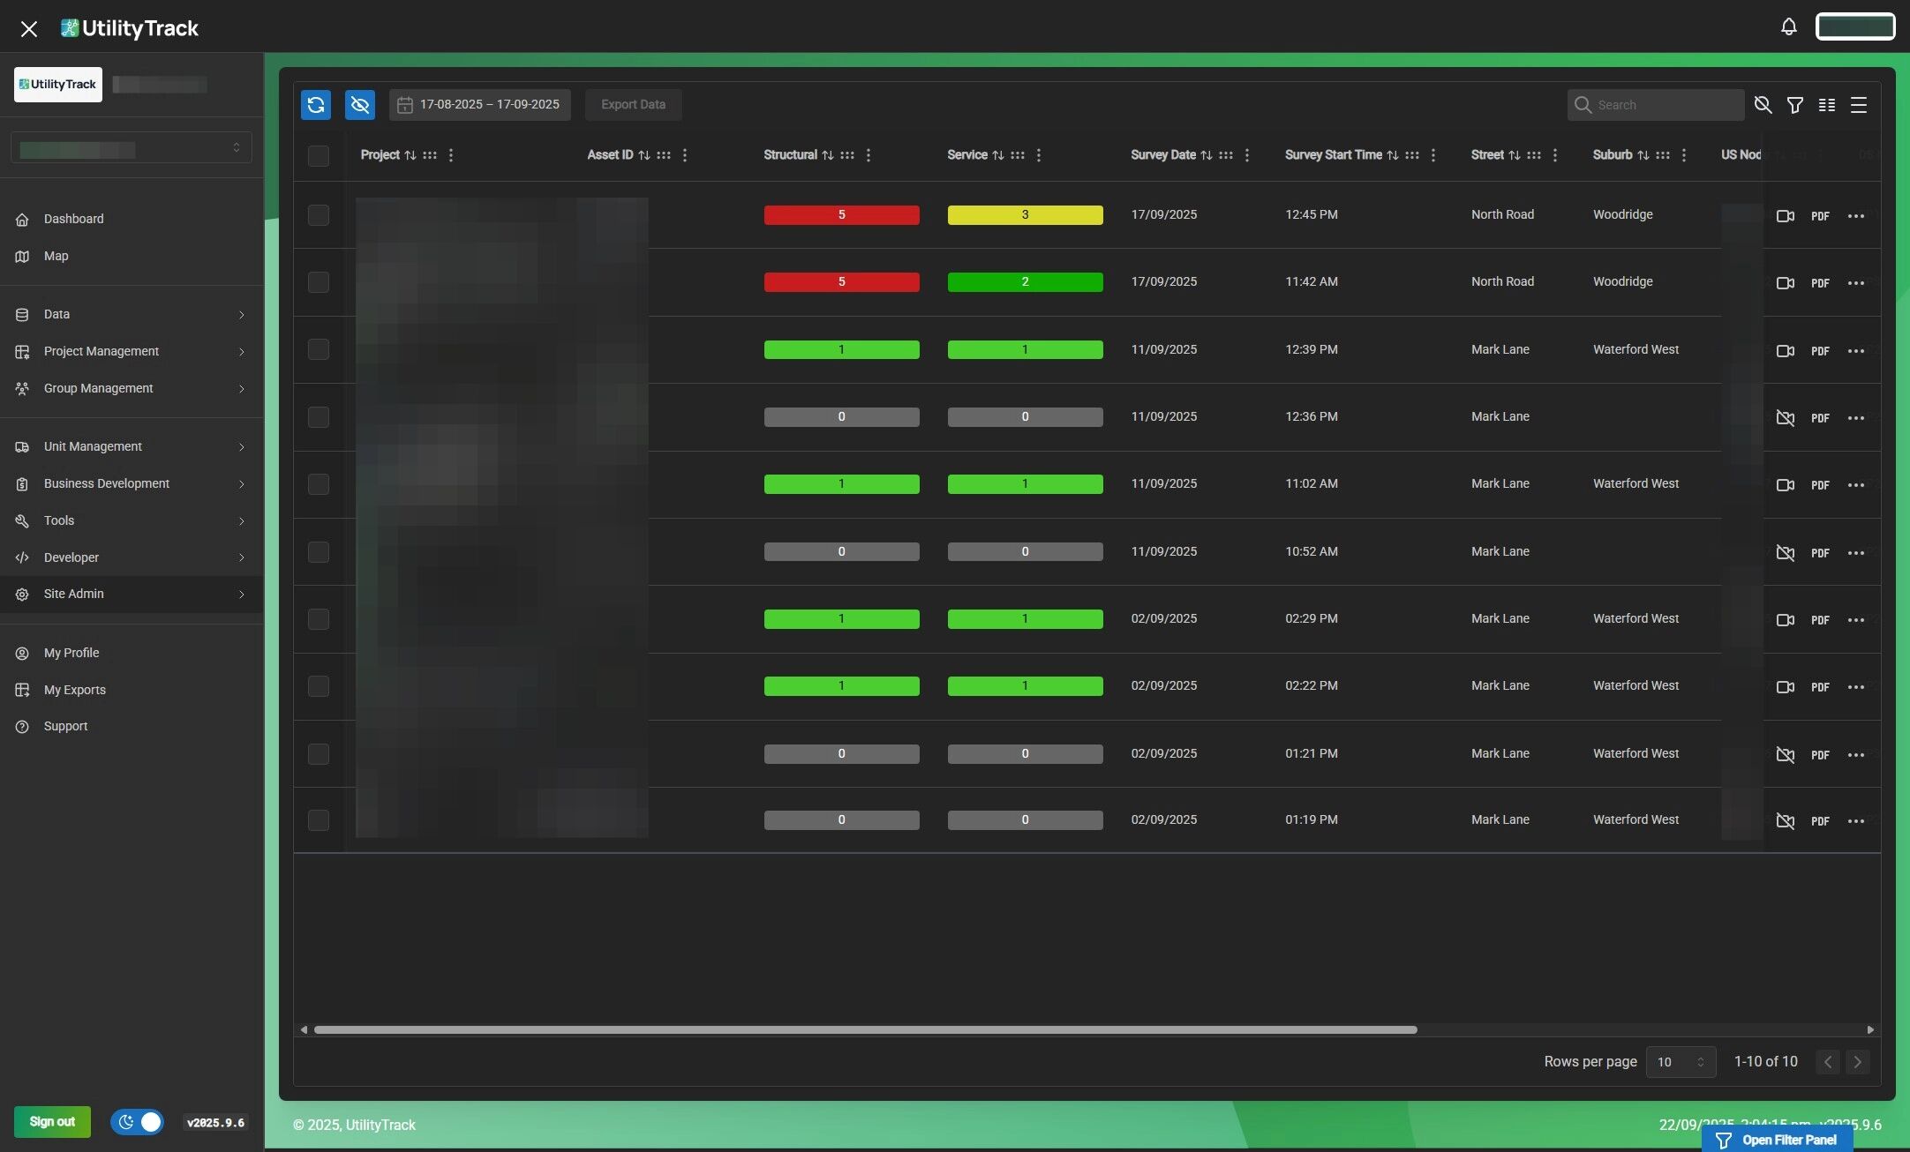This screenshot has height=1152, width=1910.
Task: Click the column layout icon in toolbar
Action: [1826, 105]
